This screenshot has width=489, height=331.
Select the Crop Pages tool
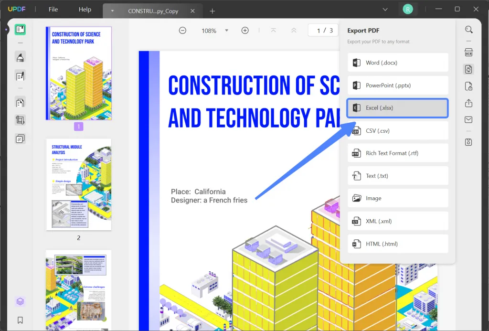pos(20,119)
